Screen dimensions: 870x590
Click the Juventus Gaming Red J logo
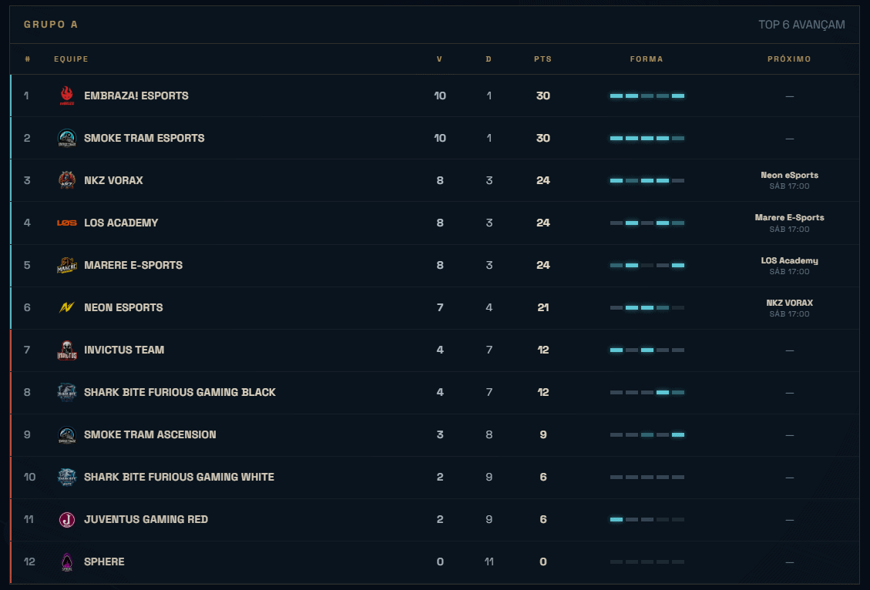coord(66,520)
